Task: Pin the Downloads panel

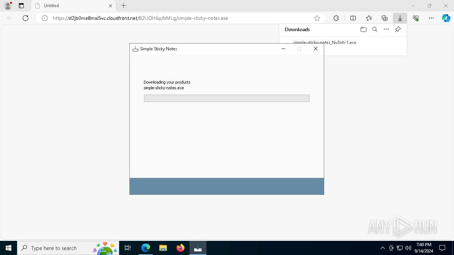Action: coord(398,29)
